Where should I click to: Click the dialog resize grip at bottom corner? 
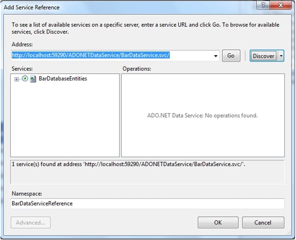click(x=289, y=233)
